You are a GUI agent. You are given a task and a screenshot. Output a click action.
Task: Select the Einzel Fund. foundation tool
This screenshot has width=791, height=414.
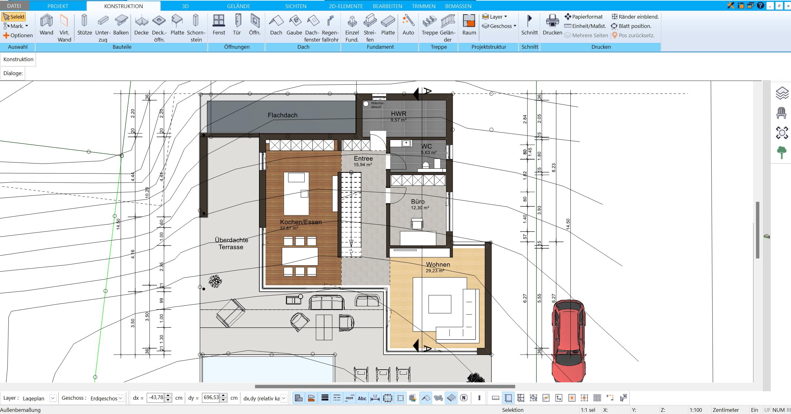pyautogui.click(x=352, y=28)
